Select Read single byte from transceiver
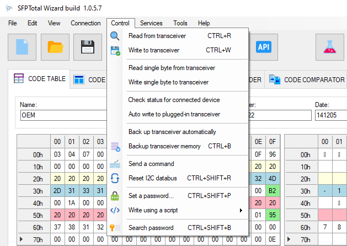 tap(178, 68)
